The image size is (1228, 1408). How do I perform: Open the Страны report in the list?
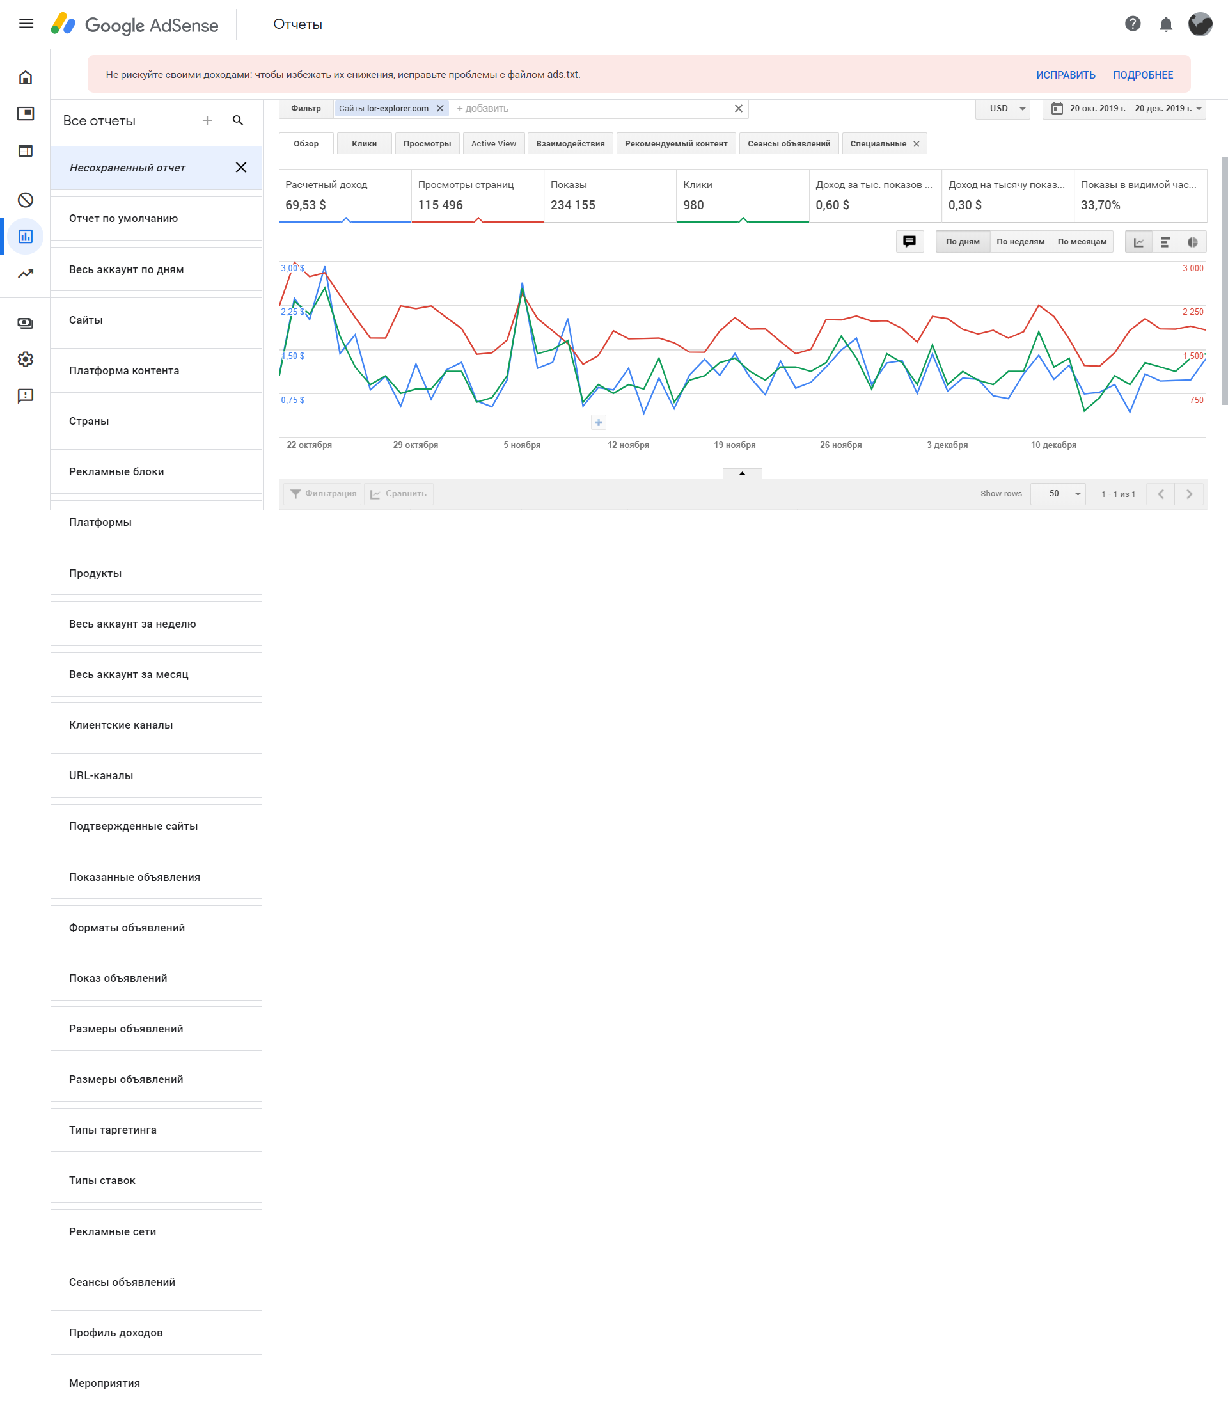(x=89, y=421)
